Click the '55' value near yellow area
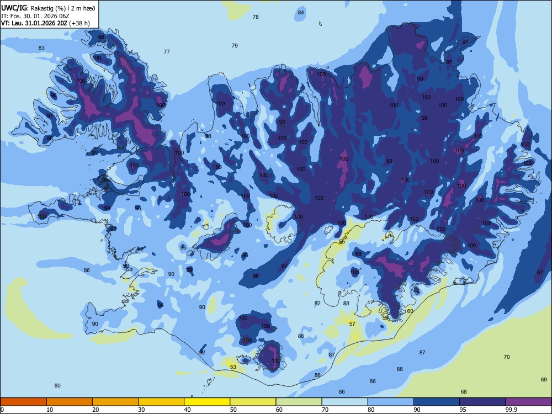 point(342,242)
